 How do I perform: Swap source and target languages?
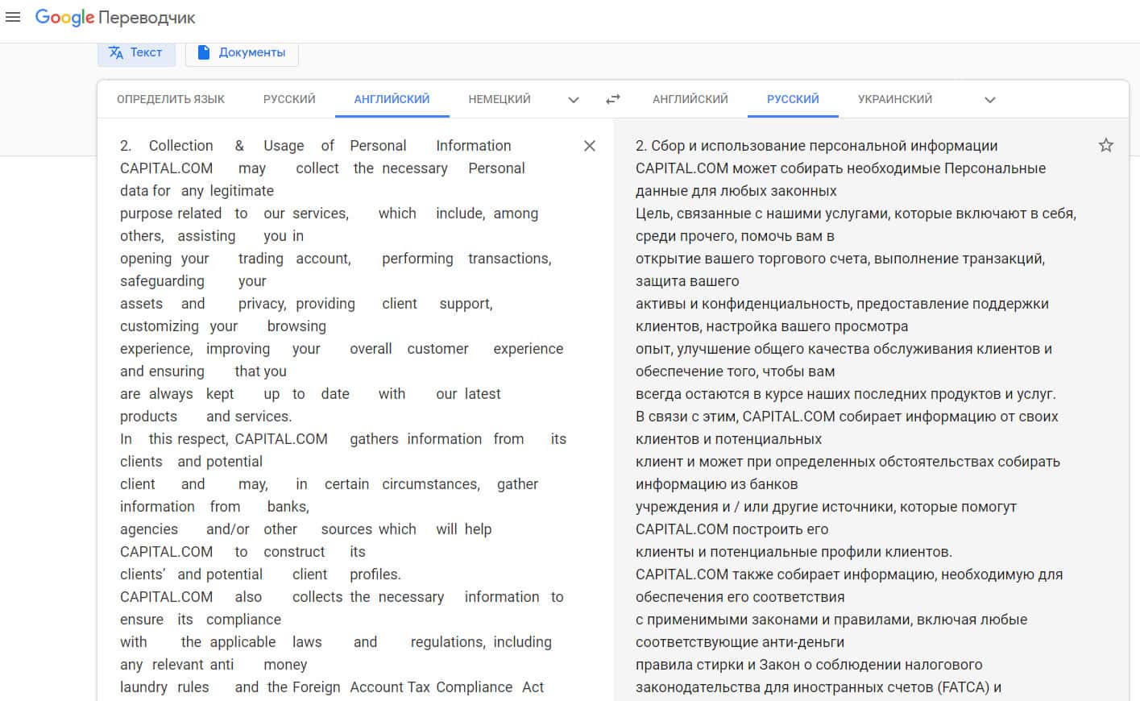[613, 99]
